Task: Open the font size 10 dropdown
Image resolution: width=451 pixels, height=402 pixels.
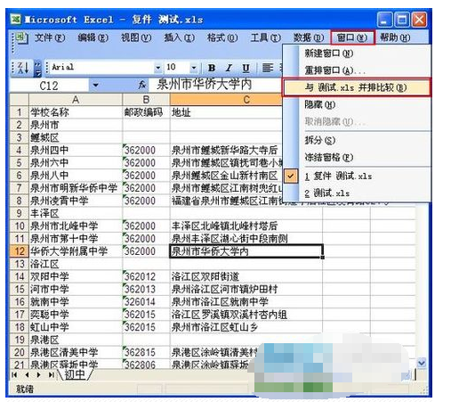Action: click(x=194, y=68)
